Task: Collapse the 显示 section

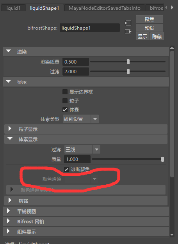Action: 9,81
